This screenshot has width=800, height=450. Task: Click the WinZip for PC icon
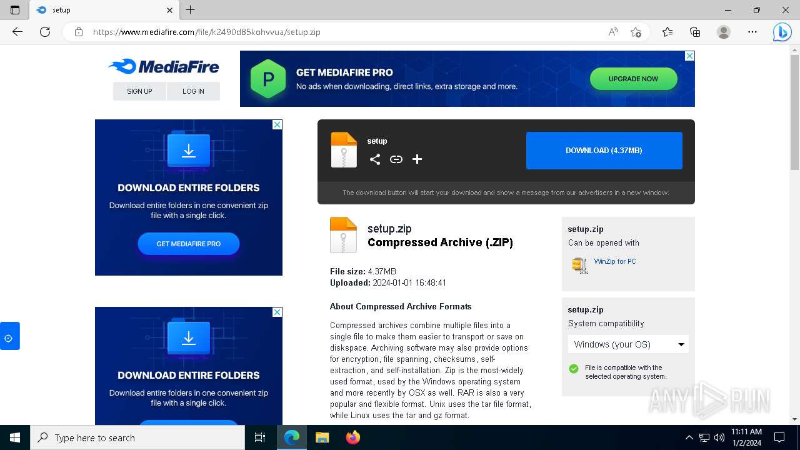tap(580, 265)
